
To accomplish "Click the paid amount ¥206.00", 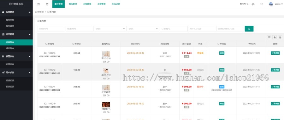I will click(x=186, y=104).
